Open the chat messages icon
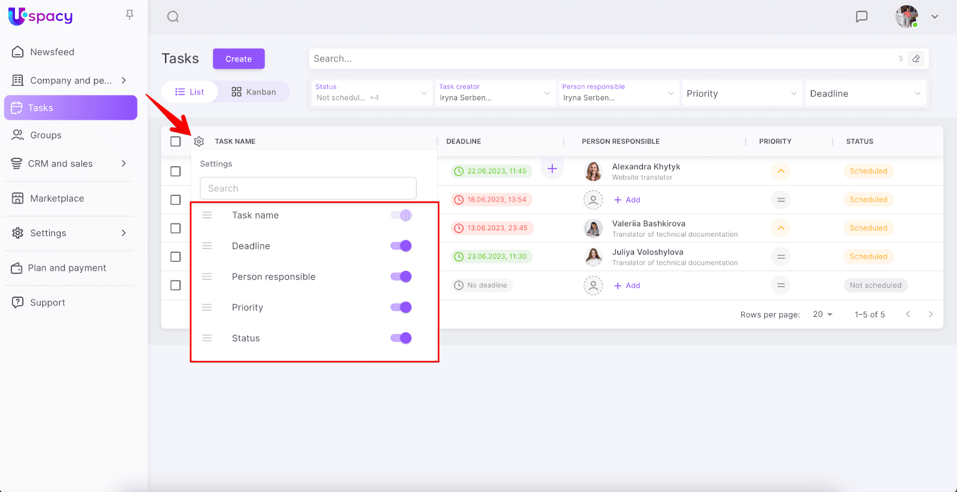Viewport: 957px width, 492px height. click(x=861, y=17)
